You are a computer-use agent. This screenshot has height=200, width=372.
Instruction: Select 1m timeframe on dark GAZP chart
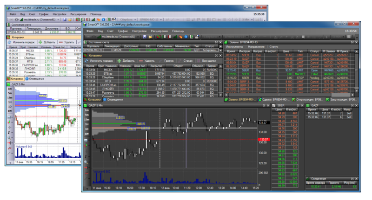tap(86, 110)
